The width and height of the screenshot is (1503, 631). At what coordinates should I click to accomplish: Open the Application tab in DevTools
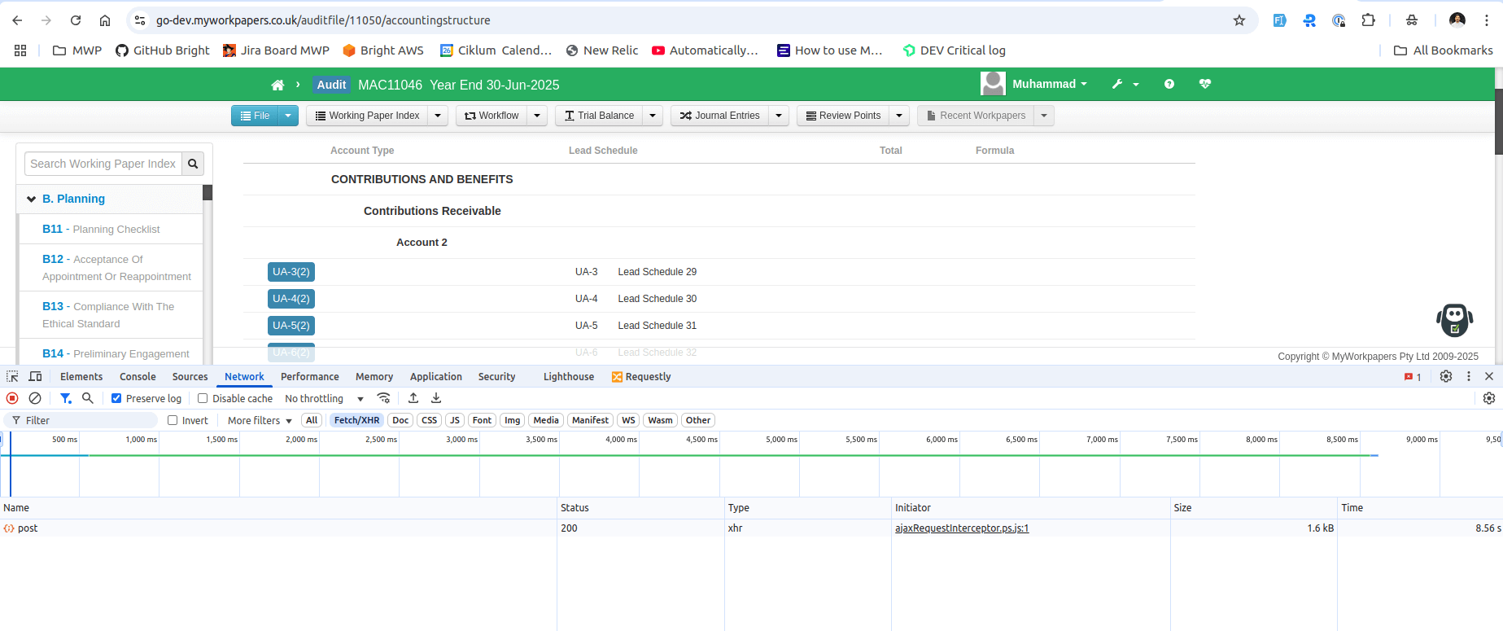click(436, 376)
